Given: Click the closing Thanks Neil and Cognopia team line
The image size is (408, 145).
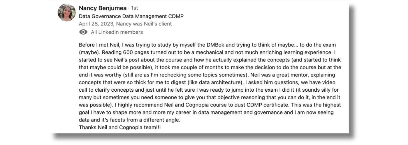Looking at the screenshot, I should pos(120,128).
